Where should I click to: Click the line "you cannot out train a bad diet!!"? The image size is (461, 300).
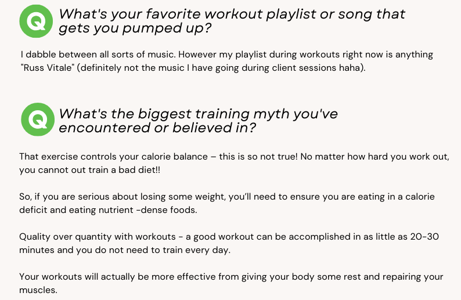pyautogui.click(x=89, y=170)
